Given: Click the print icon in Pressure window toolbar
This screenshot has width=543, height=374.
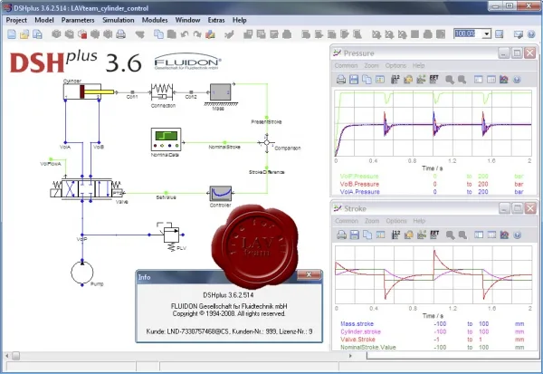Looking at the screenshot, I should point(341,80).
